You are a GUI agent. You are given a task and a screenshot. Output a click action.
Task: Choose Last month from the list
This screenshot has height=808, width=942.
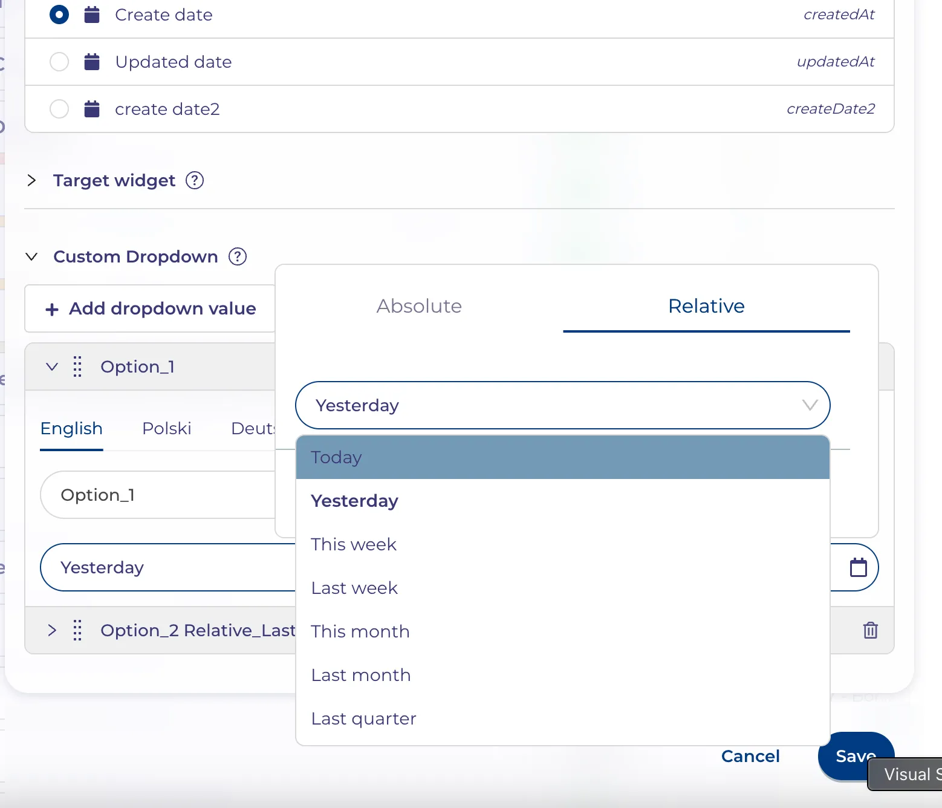tap(563, 675)
